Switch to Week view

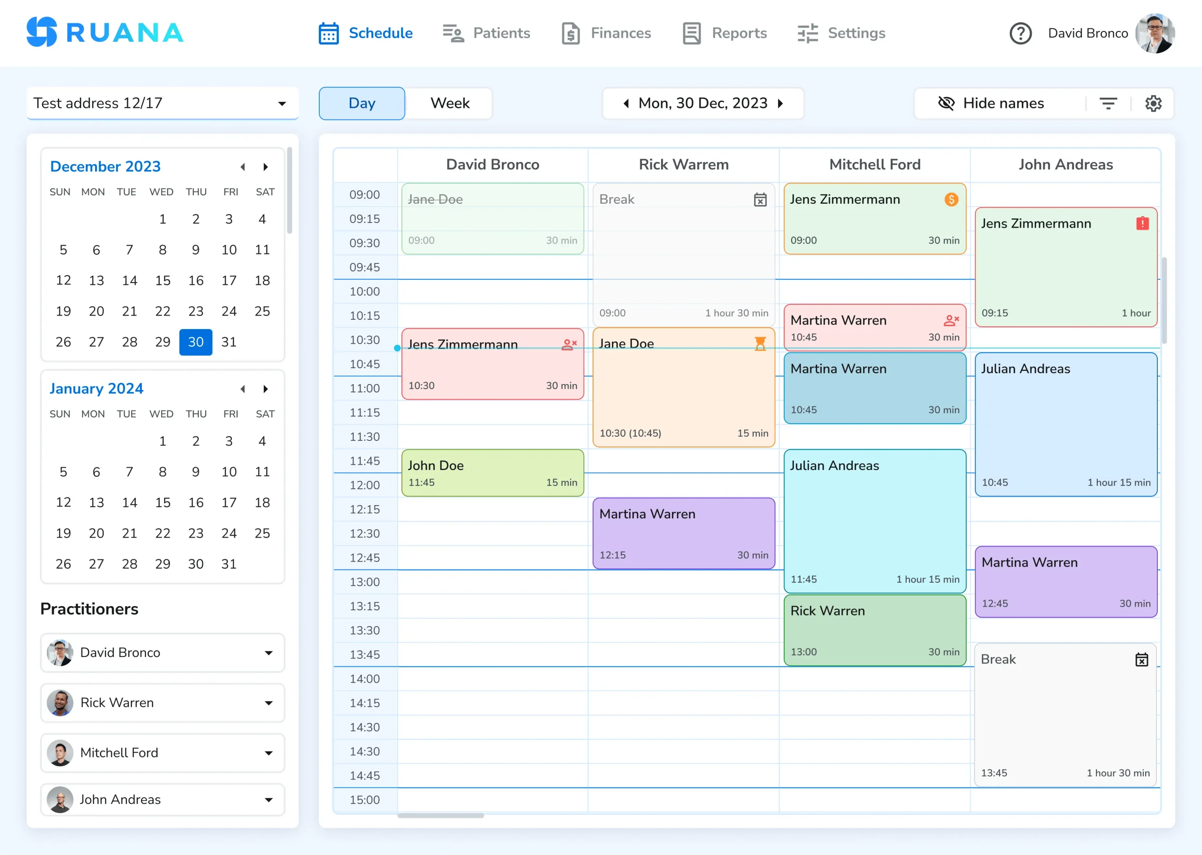coord(449,103)
